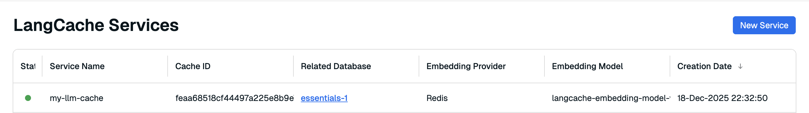809x113 pixels.
Task: Click the truncated Status column header
Action: point(28,66)
